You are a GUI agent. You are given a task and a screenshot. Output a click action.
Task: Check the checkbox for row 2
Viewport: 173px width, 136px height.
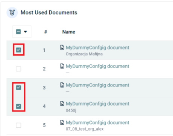pyautogui.click(x=18, y=69)
